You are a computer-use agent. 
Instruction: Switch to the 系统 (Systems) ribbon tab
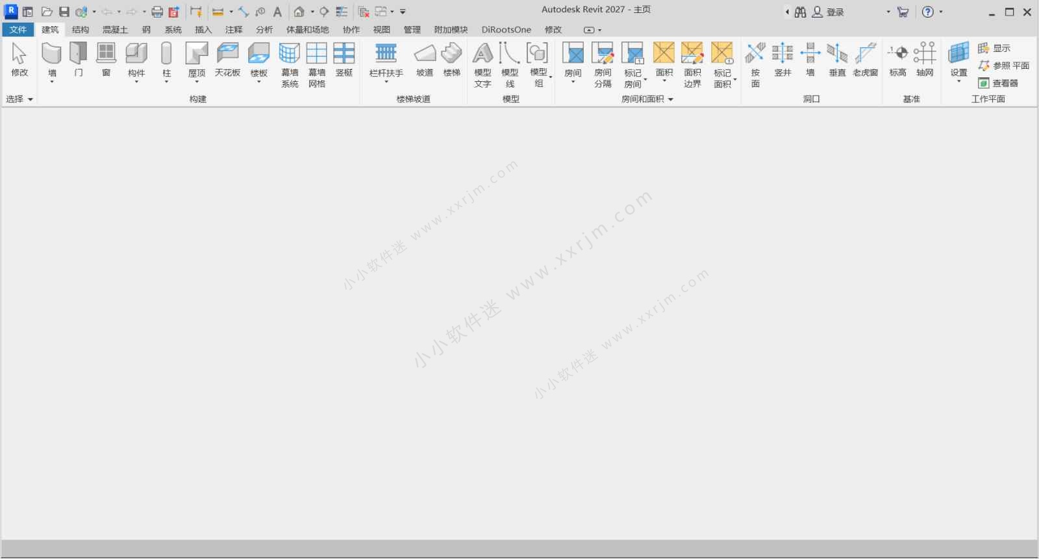coord(173,29)
